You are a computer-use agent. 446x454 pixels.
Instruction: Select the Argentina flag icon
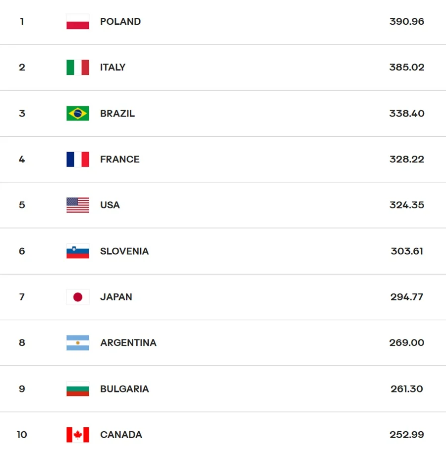point(78,343)
